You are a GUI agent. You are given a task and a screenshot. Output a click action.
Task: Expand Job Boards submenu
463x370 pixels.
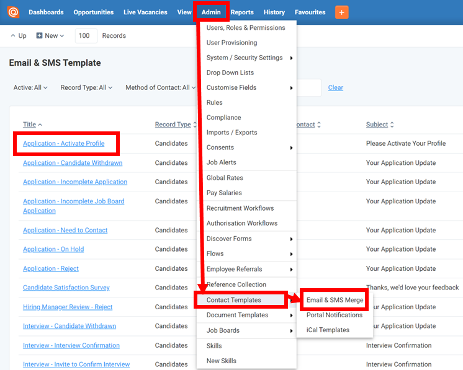(291, 331)
